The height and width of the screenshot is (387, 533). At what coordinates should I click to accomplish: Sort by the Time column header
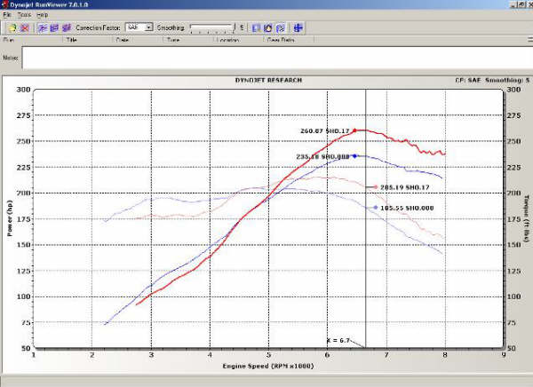tap(188, 40)
